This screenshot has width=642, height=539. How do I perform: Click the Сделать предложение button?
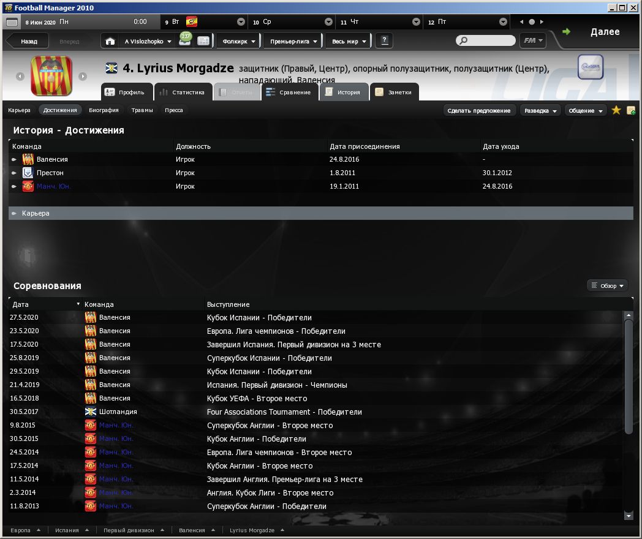478,110
